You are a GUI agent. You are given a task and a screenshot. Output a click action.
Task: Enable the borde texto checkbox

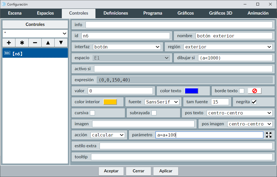tap(242, 91)
